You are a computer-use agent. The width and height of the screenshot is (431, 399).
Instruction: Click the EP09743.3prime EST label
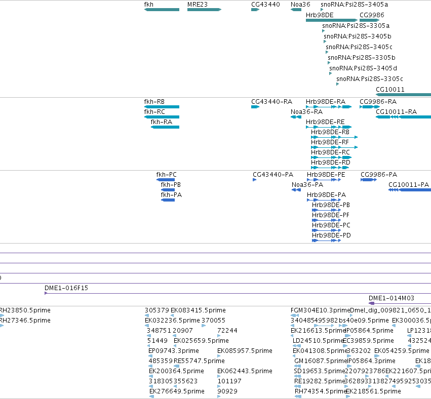pos(173,351)
